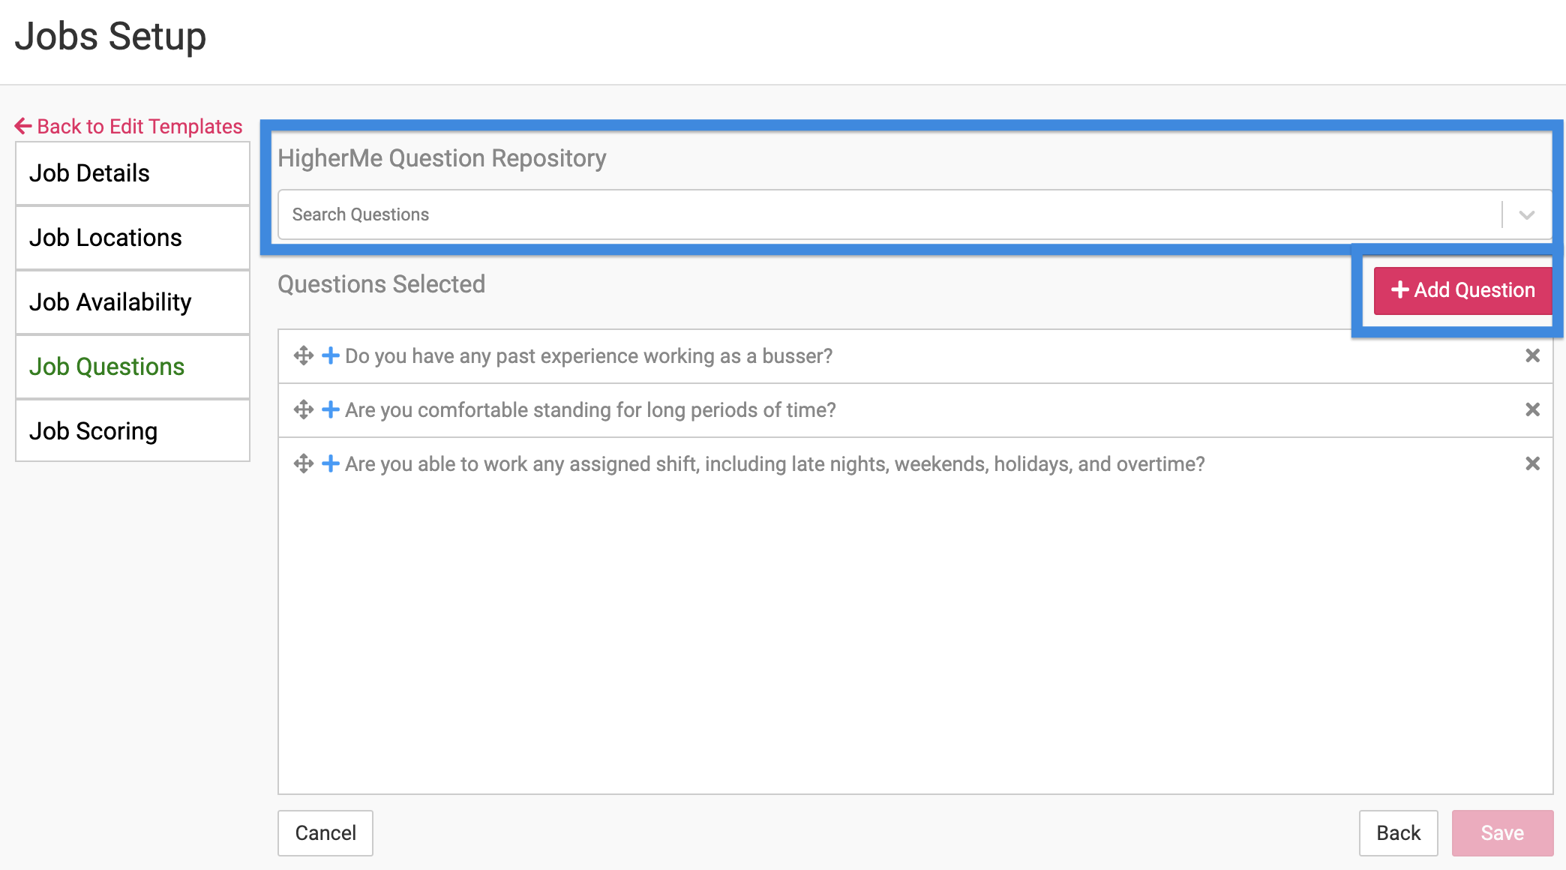
Task: Expand the busser experience question with the plus icon
Action: pos(330,355)
